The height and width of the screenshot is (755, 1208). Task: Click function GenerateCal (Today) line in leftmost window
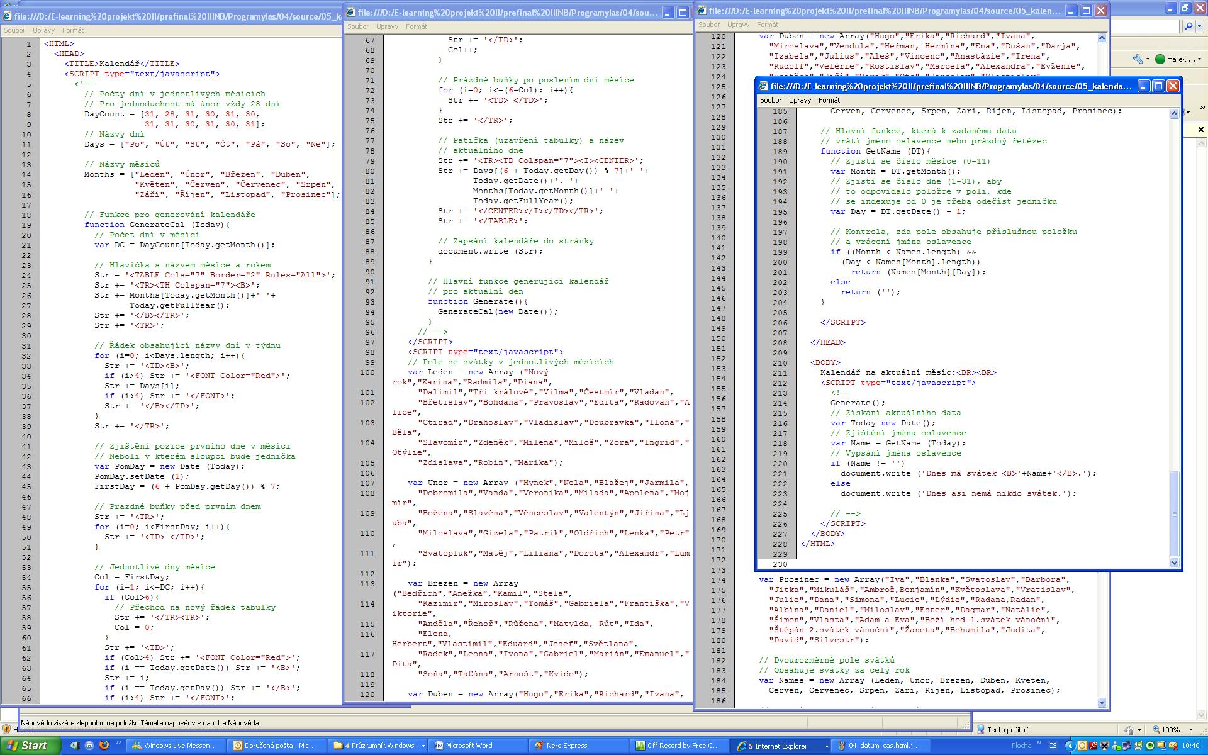[157, 225]
